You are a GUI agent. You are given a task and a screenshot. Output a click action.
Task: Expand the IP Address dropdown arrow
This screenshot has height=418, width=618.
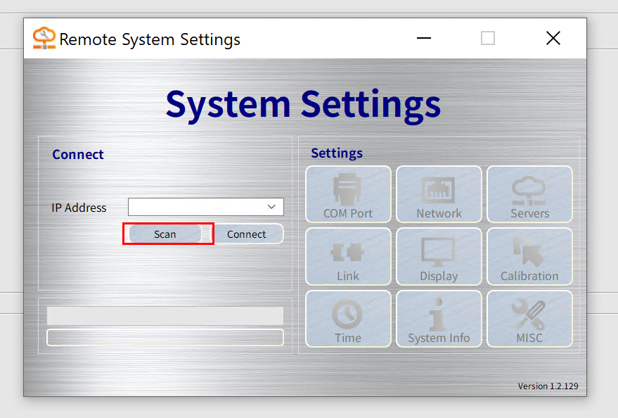pyautogui.click(x=272, y=207)
